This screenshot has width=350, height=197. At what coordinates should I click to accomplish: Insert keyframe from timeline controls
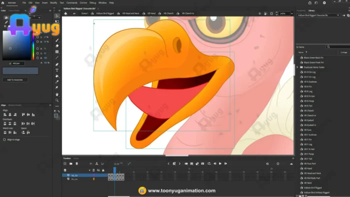point(174,163)
